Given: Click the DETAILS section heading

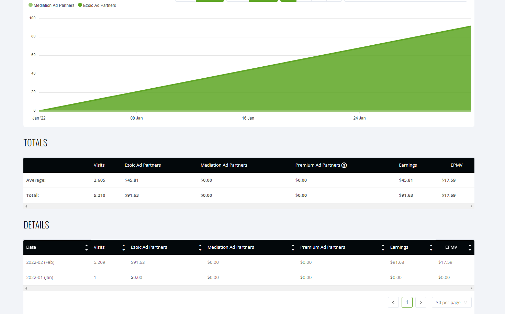Looking at the screenshot, I should pyautogui.click(x=36, y=225).
